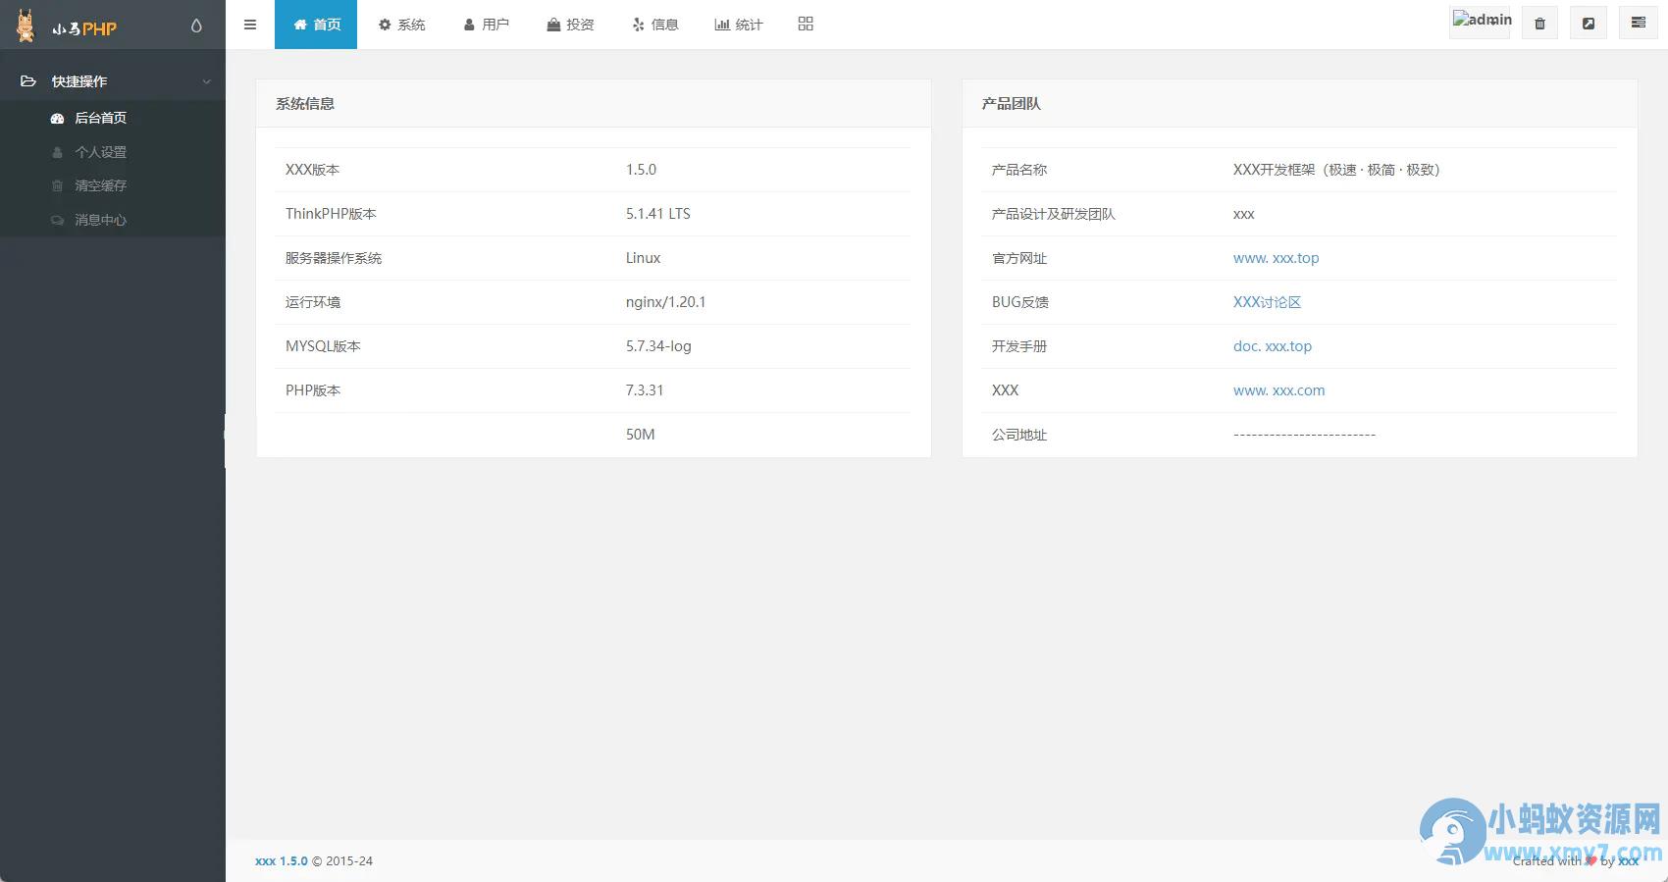The height and width of the screenshot is (882, 1668).
Task: Open the XXX讨论区 link
Action: click(1267, 302)
